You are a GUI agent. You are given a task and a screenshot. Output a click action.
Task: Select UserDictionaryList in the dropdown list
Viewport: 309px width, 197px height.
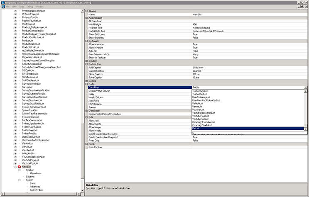[201, 97]
